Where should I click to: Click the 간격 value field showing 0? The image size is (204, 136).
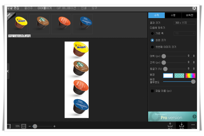tap(189, 62)
